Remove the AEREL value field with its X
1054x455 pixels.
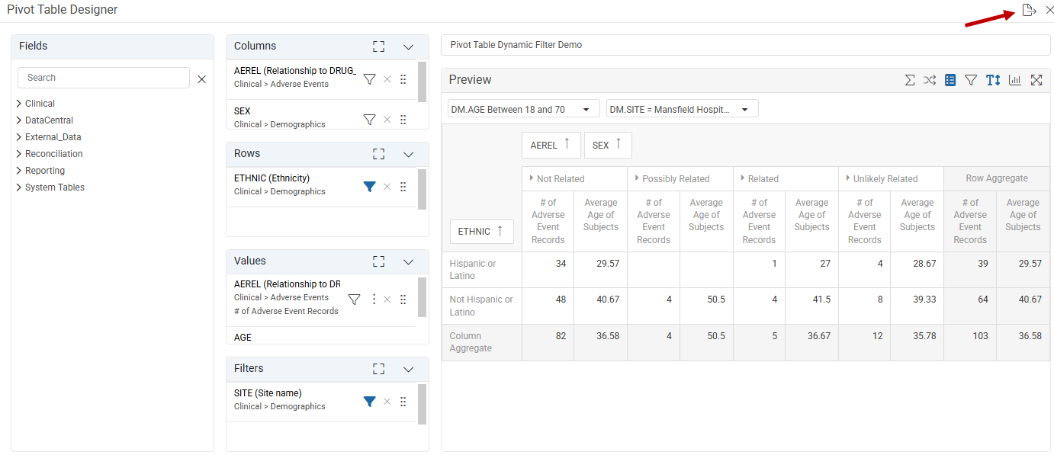(x=387, y=300)
